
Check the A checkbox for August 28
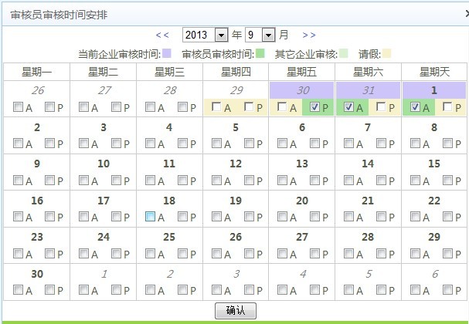(x=150, y=106)
